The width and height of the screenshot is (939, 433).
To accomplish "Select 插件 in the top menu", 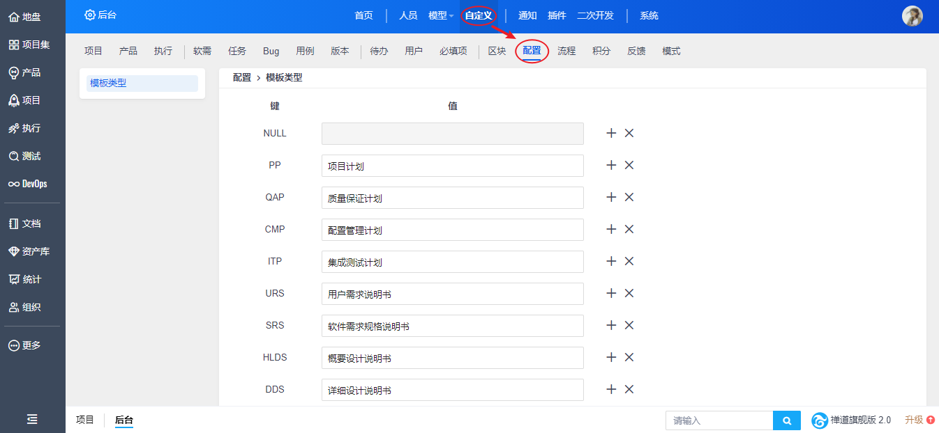I will [x=557, y=15].
